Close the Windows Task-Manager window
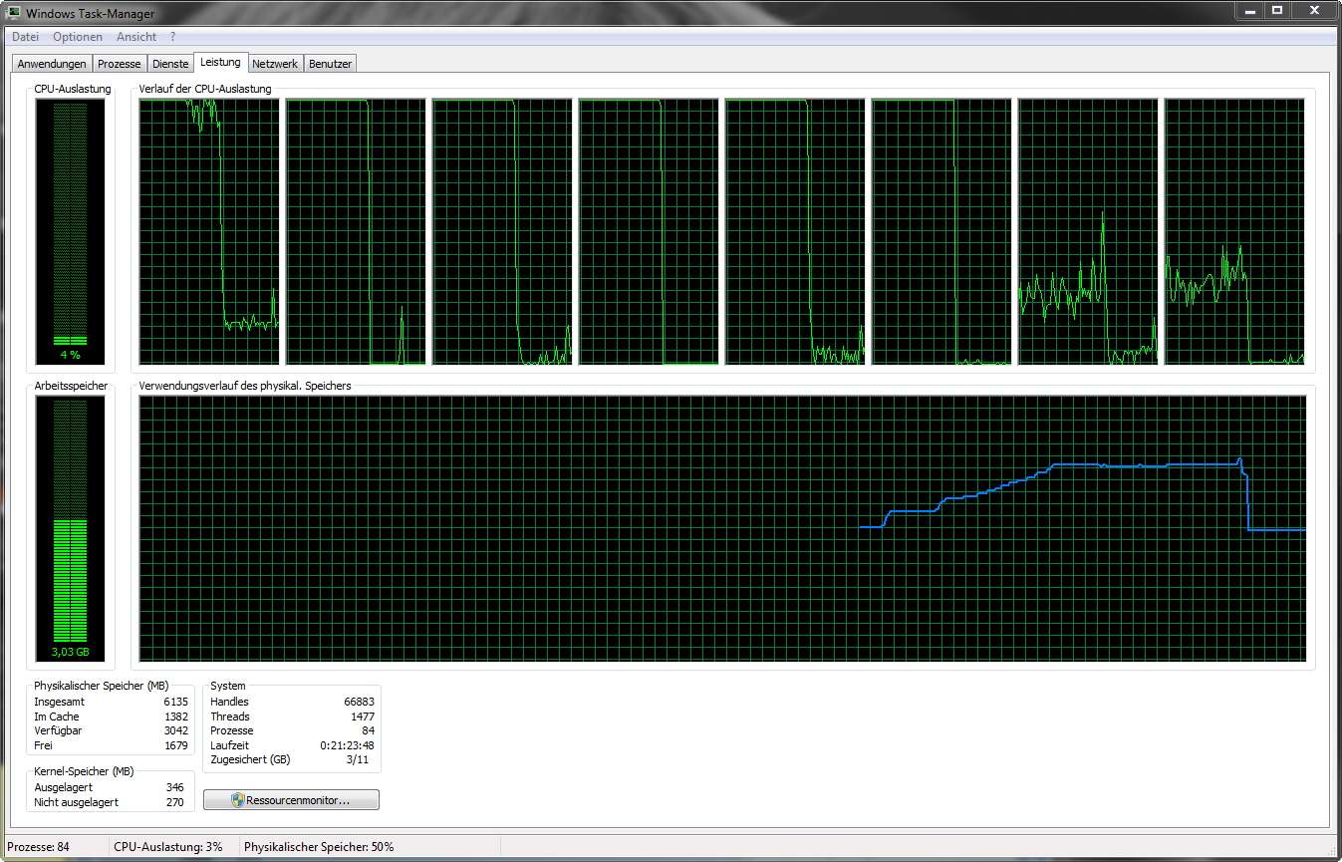This screenshot has width=1342, height=862. pos(1314,10)
